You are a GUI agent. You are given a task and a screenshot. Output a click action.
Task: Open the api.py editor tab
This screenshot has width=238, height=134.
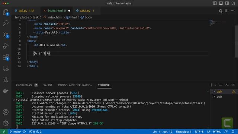coord(26,11)
